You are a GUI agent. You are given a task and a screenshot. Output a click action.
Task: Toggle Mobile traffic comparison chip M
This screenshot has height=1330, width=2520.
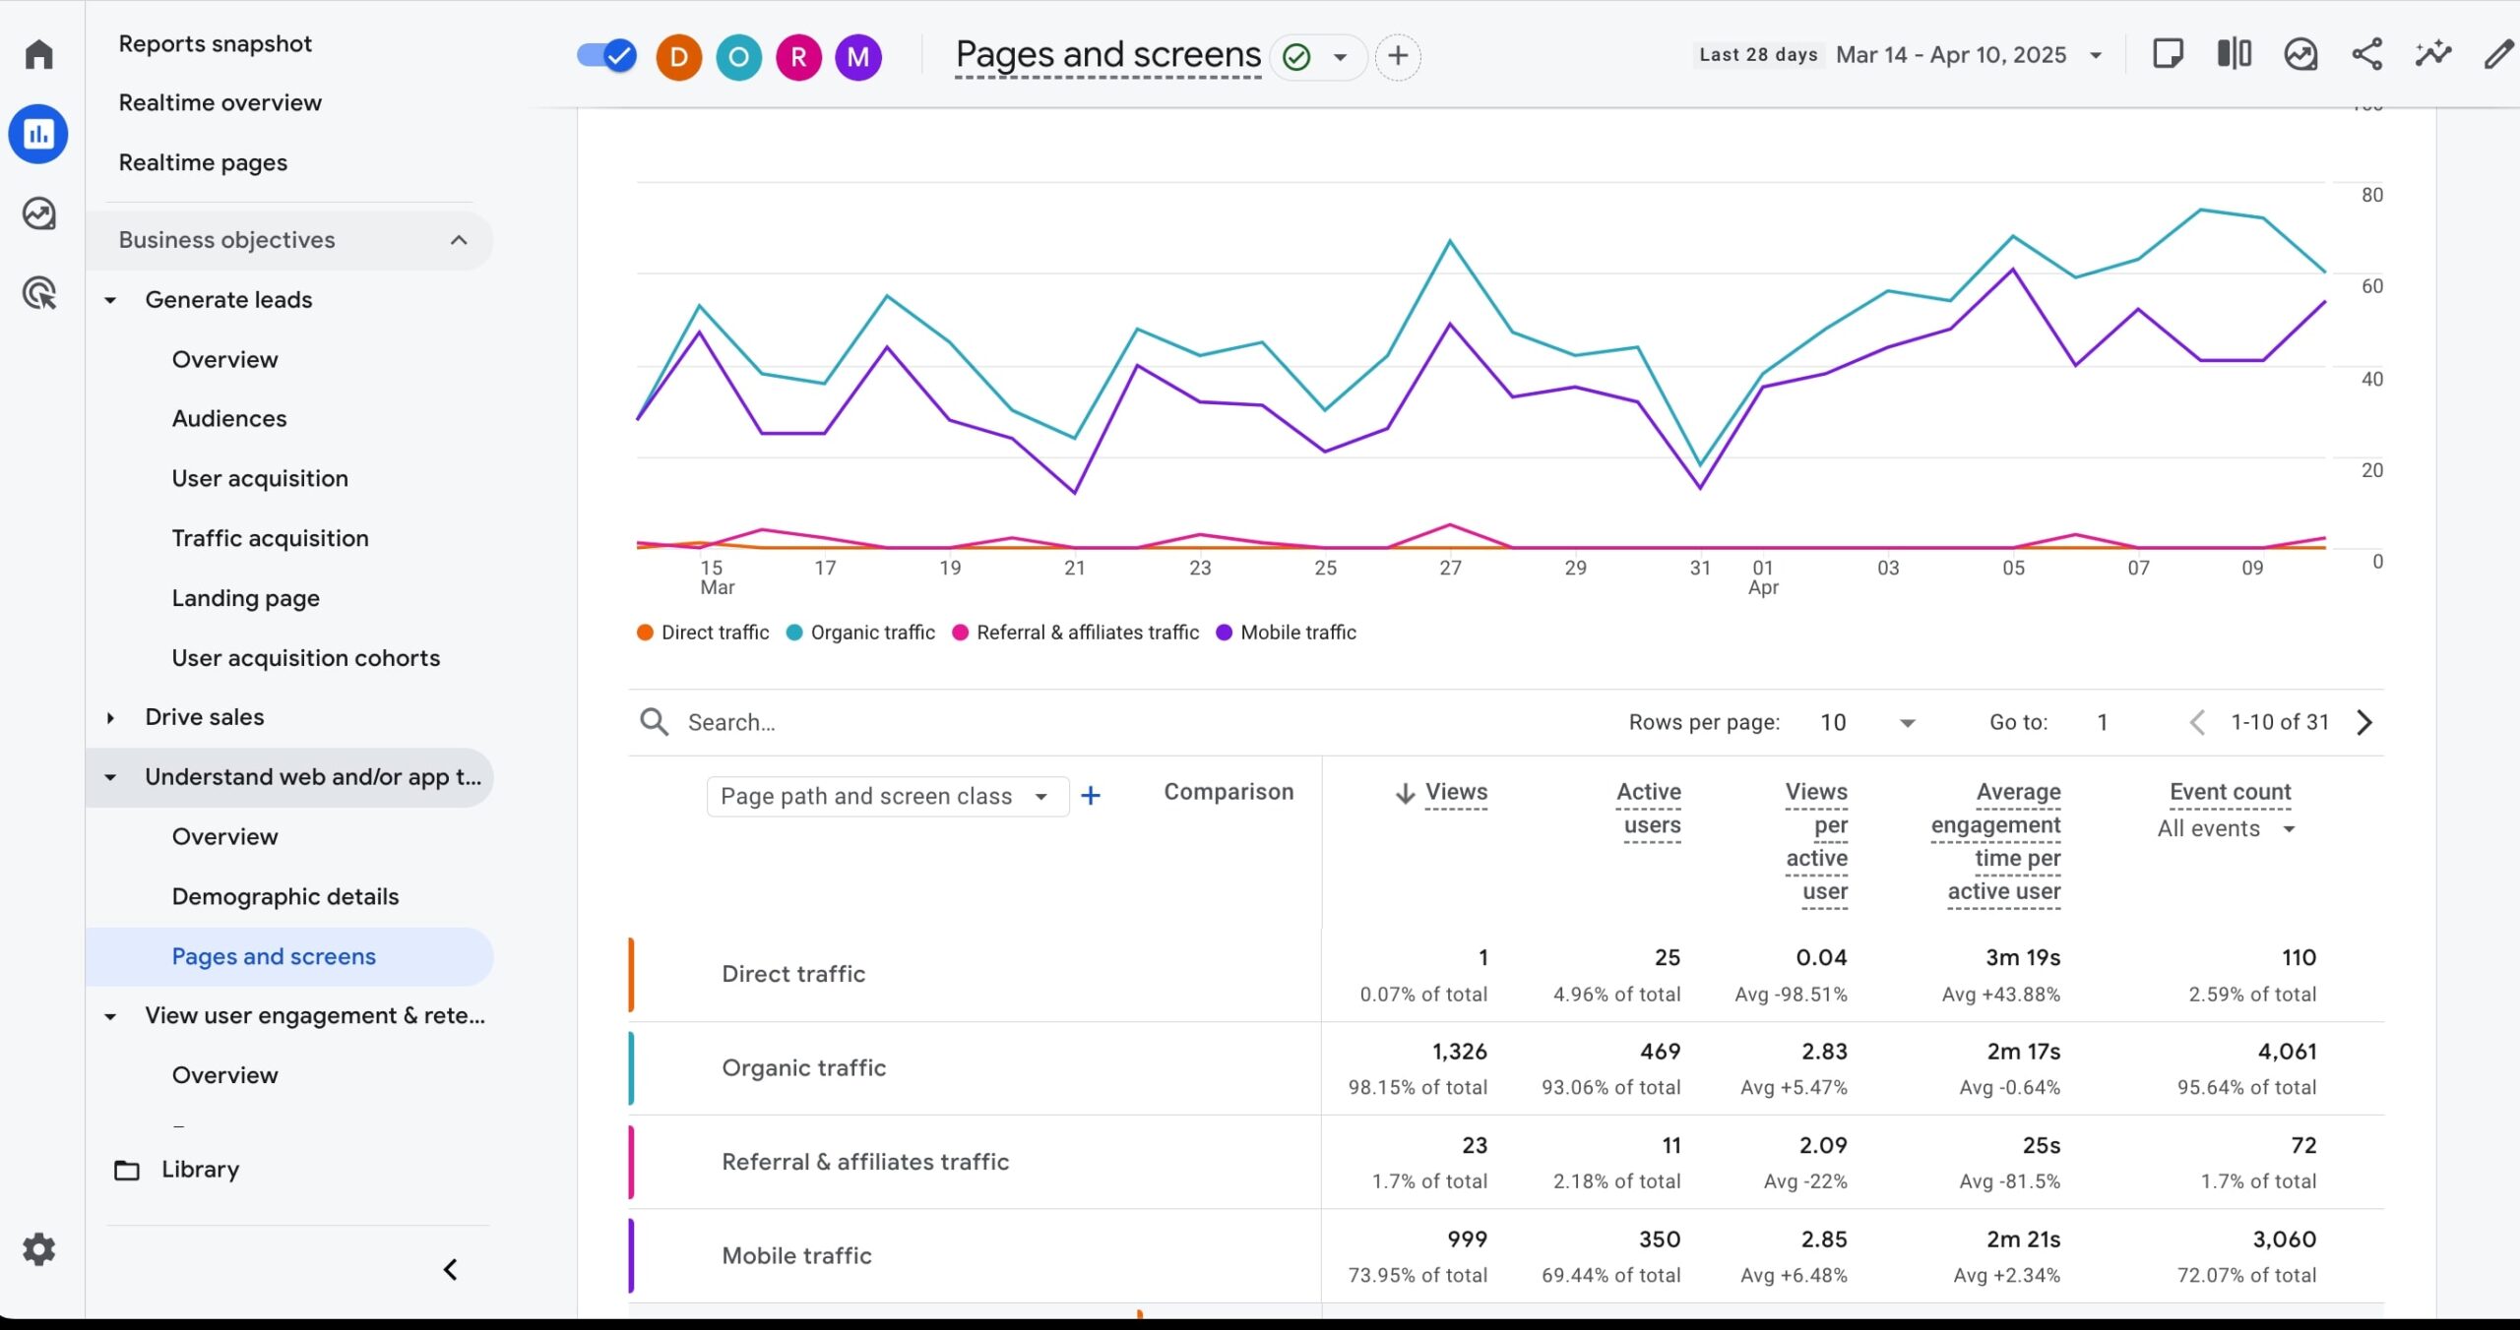coord(857,57)
